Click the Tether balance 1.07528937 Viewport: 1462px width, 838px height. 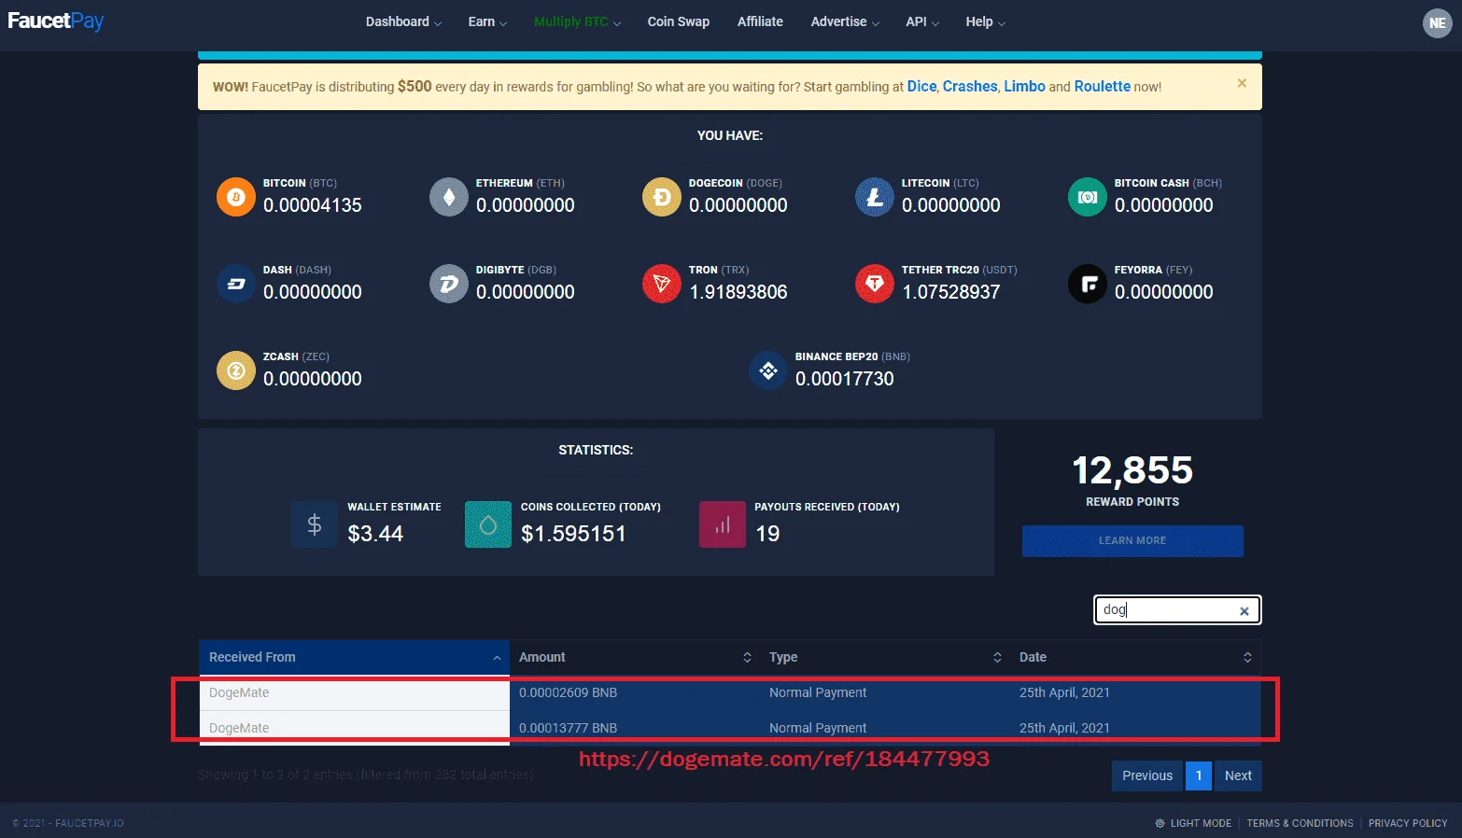[x=951, y=292]
